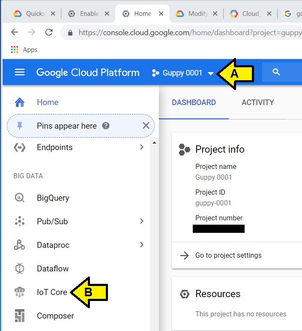This screenshot has width=302, height=331.
Task: Click the Dataproc icon
Action: coord(19,245)
